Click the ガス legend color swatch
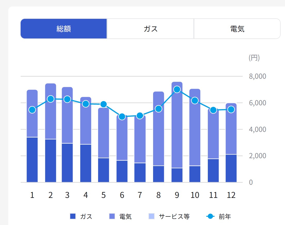The width and height of the screenshot is (285, 225). click(x=73, y=216)
